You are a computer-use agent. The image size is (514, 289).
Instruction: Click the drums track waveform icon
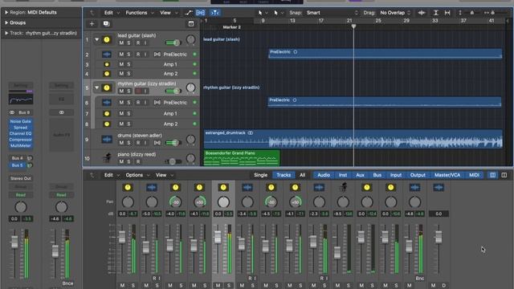tap(107, 139)
